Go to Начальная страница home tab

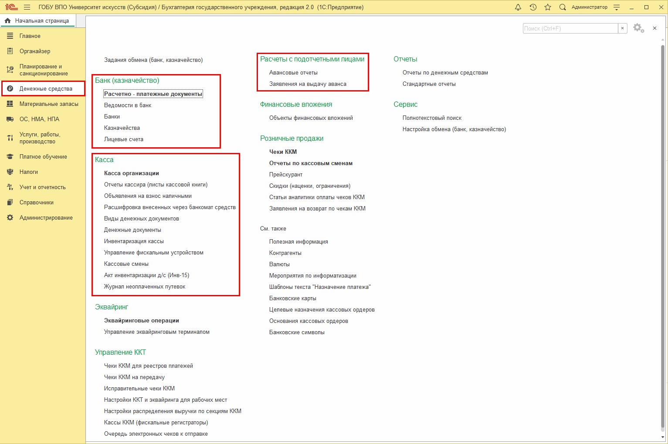point(38,20)
